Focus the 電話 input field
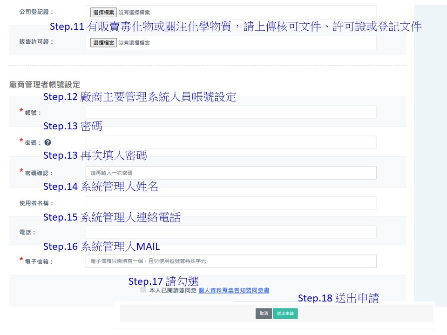The height and width of the screenshot is (335, 447). (231, 232)
